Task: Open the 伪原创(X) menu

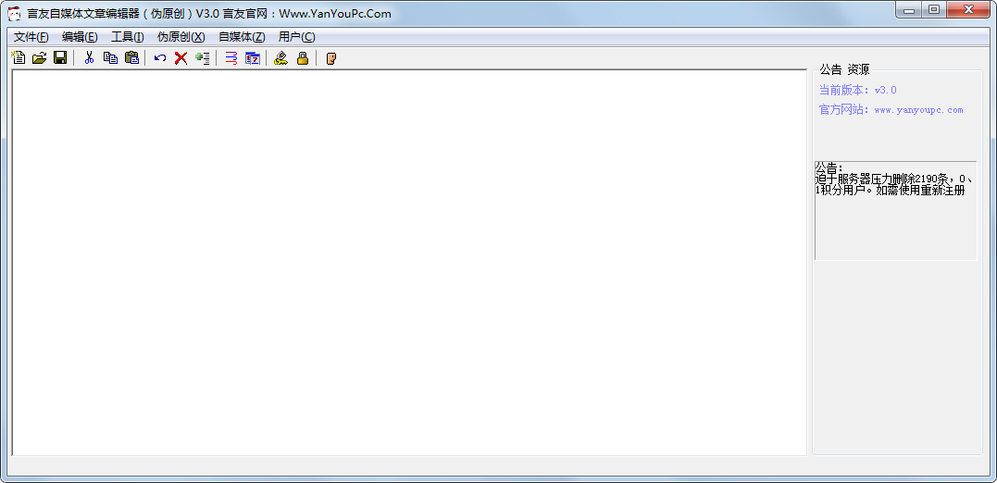Action: pos(181,37)
